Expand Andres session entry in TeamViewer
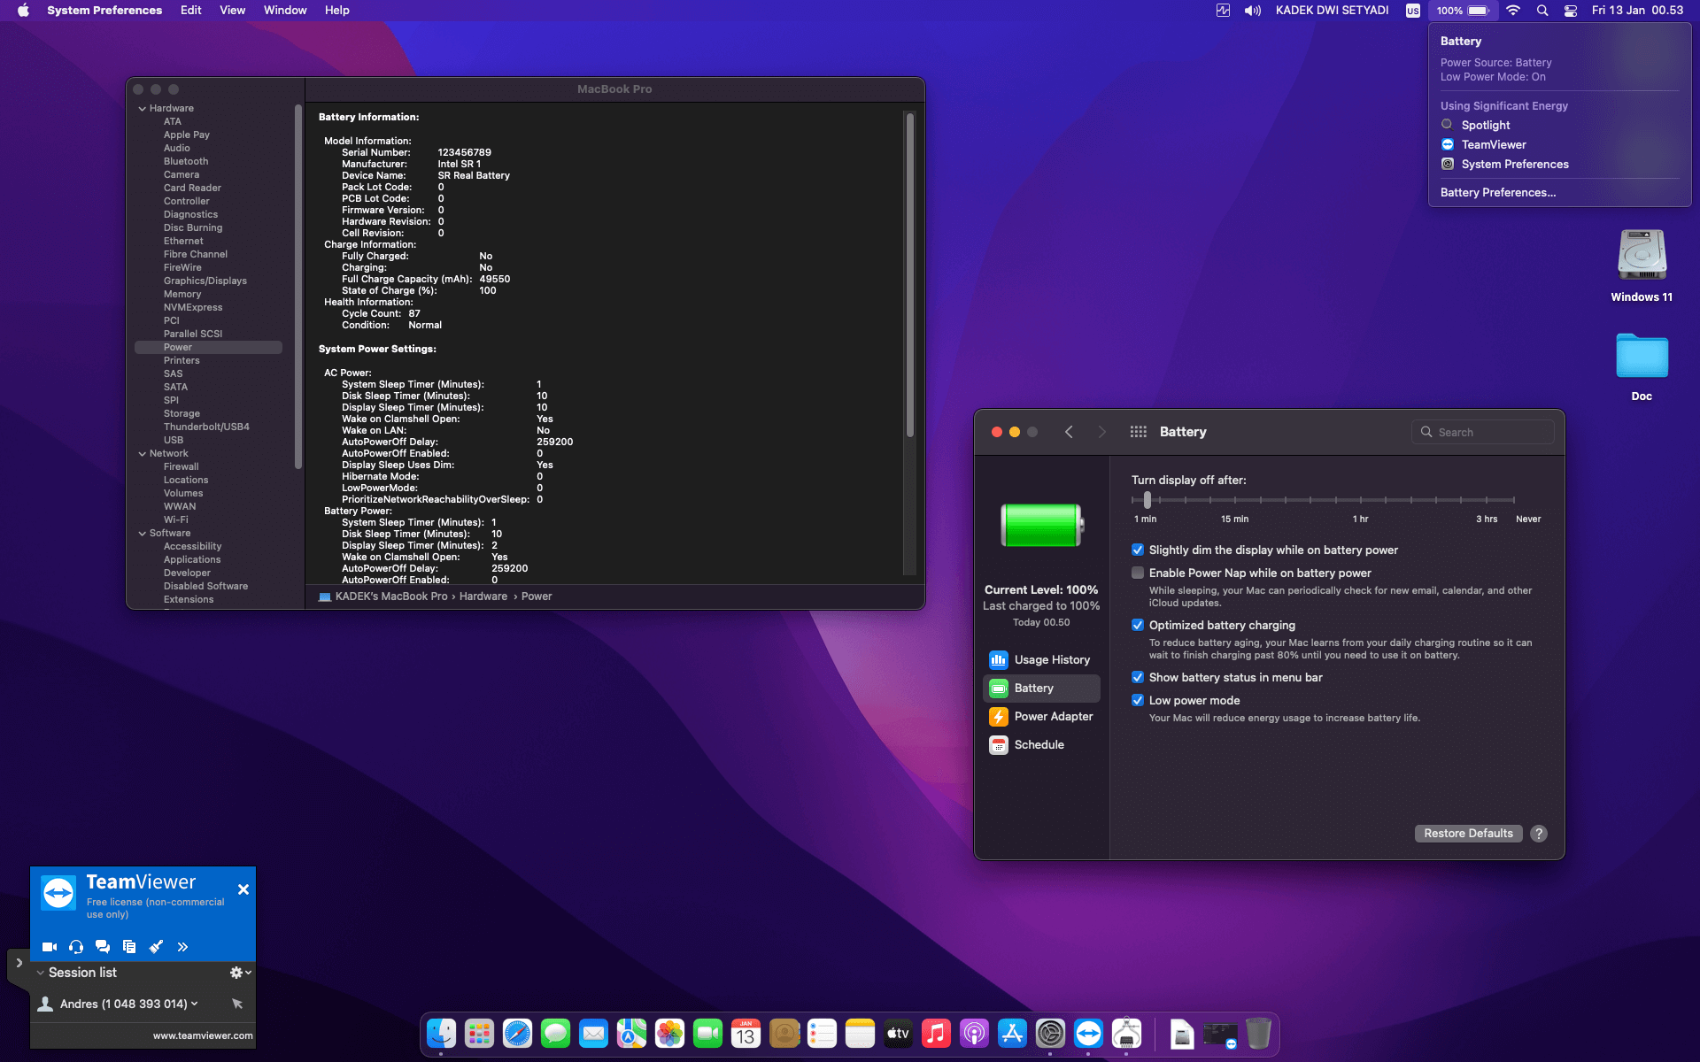This screenshot has height=1062, width=1700. pos(195,1004)
